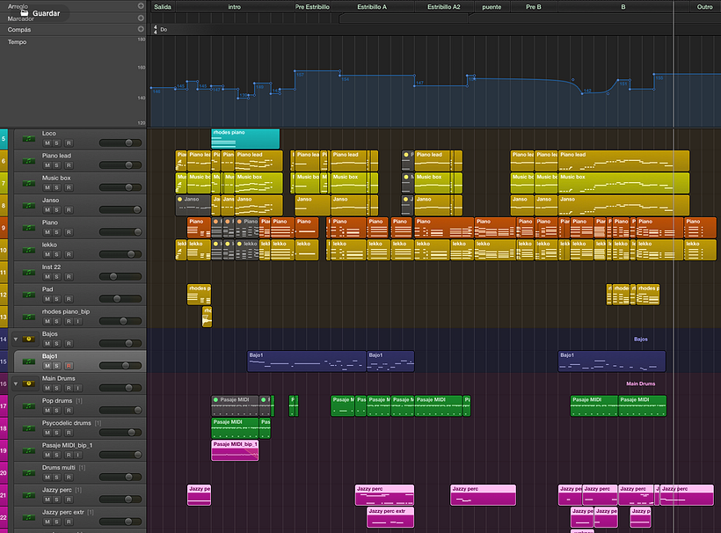
Task: Select the Estribillo A arrangement marker
Action: (x=372, y=7)
